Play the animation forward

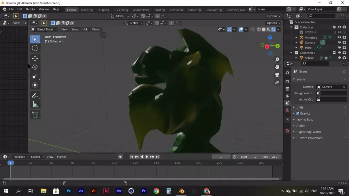(147, 157)
